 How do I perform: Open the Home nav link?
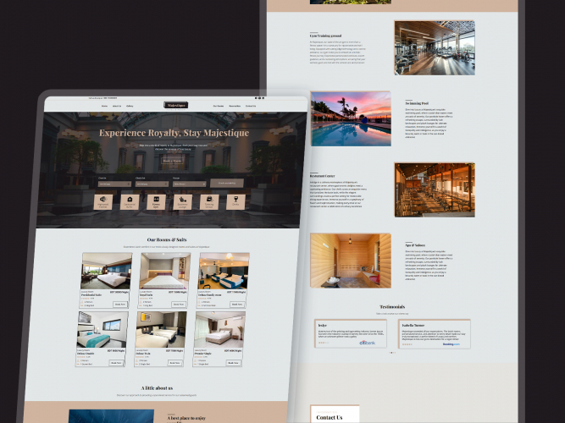pos(104,107)
